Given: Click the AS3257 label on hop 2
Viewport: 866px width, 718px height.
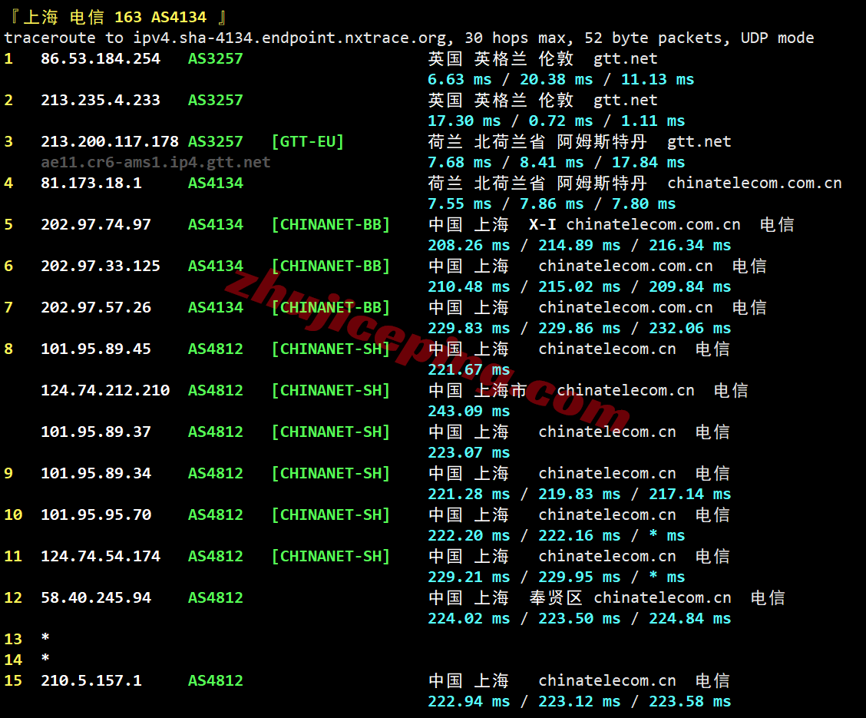Looking at the screenshot, I should tap(216, 100).
